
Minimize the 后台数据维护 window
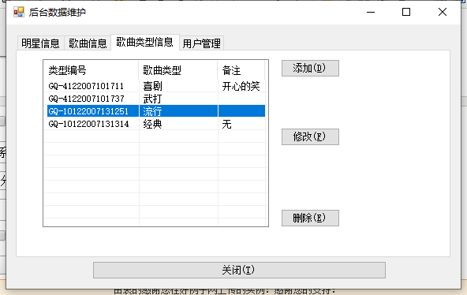(x=371, y=12)
